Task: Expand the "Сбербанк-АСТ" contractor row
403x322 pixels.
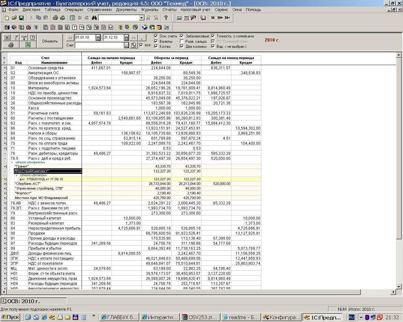Action: (x=5, y=184)
